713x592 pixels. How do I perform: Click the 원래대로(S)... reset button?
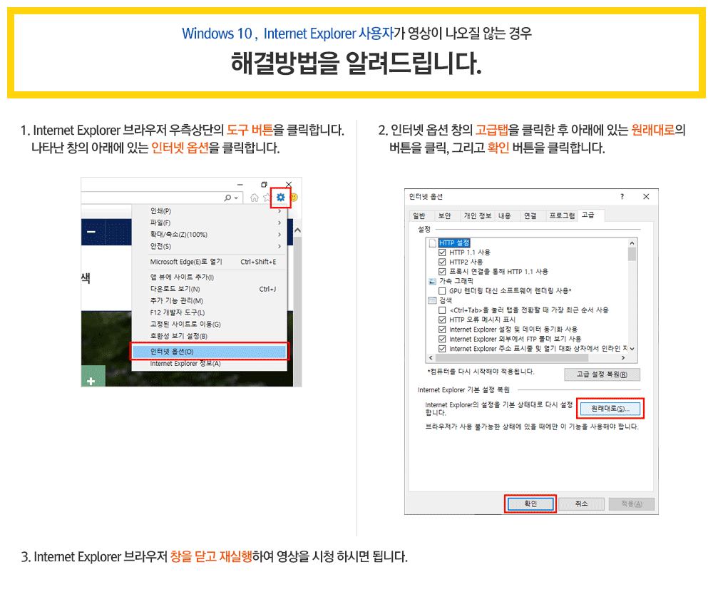pos(610,409)
